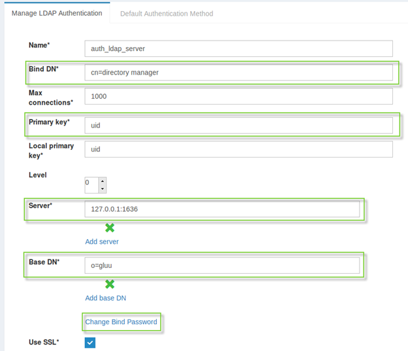Increase Level with the up arrow
The width and height of the screenshot is (408, 351).
[x=102, y=181]
